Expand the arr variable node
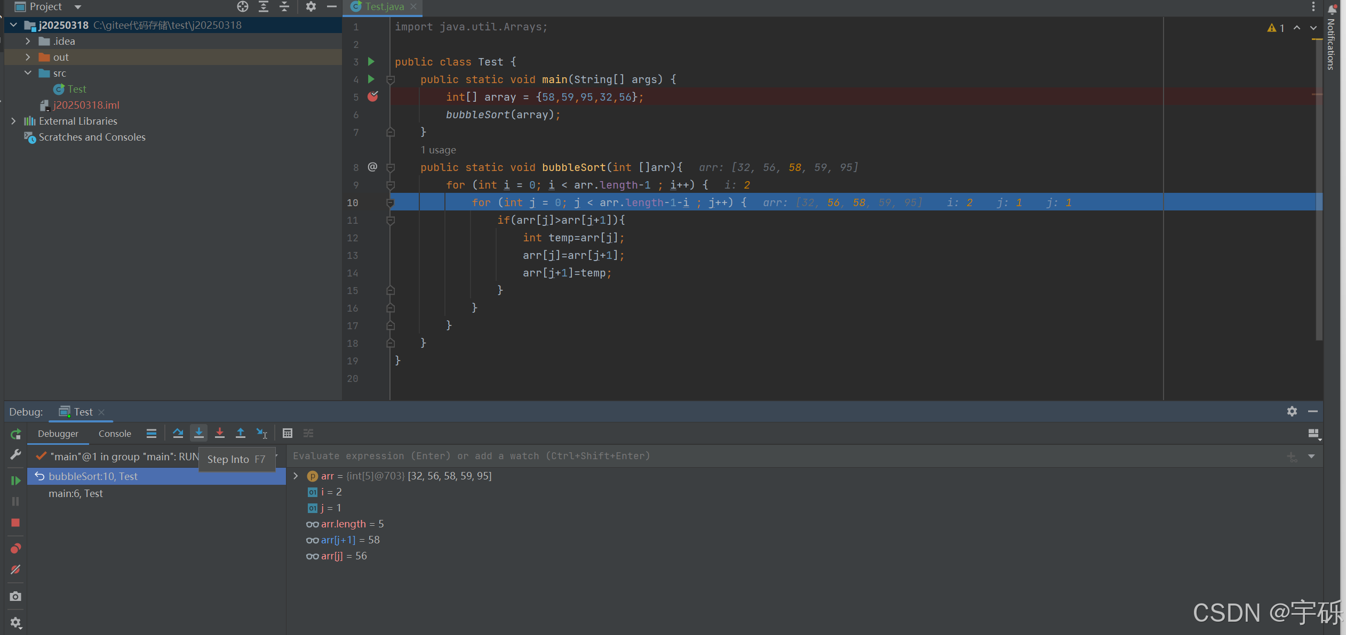 pos(296,476)
